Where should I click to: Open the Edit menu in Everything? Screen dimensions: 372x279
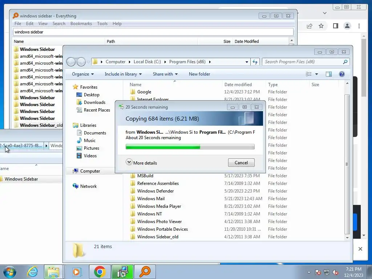(30, 24)
